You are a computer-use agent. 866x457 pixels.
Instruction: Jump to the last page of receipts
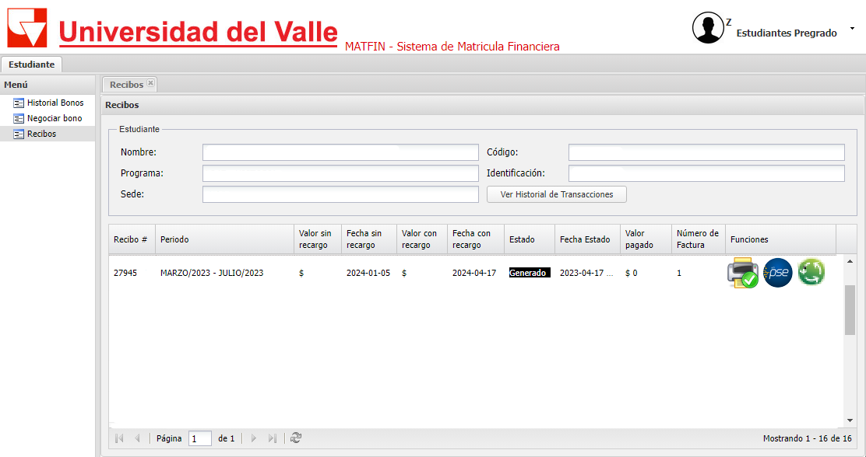(x=272, y=438)
